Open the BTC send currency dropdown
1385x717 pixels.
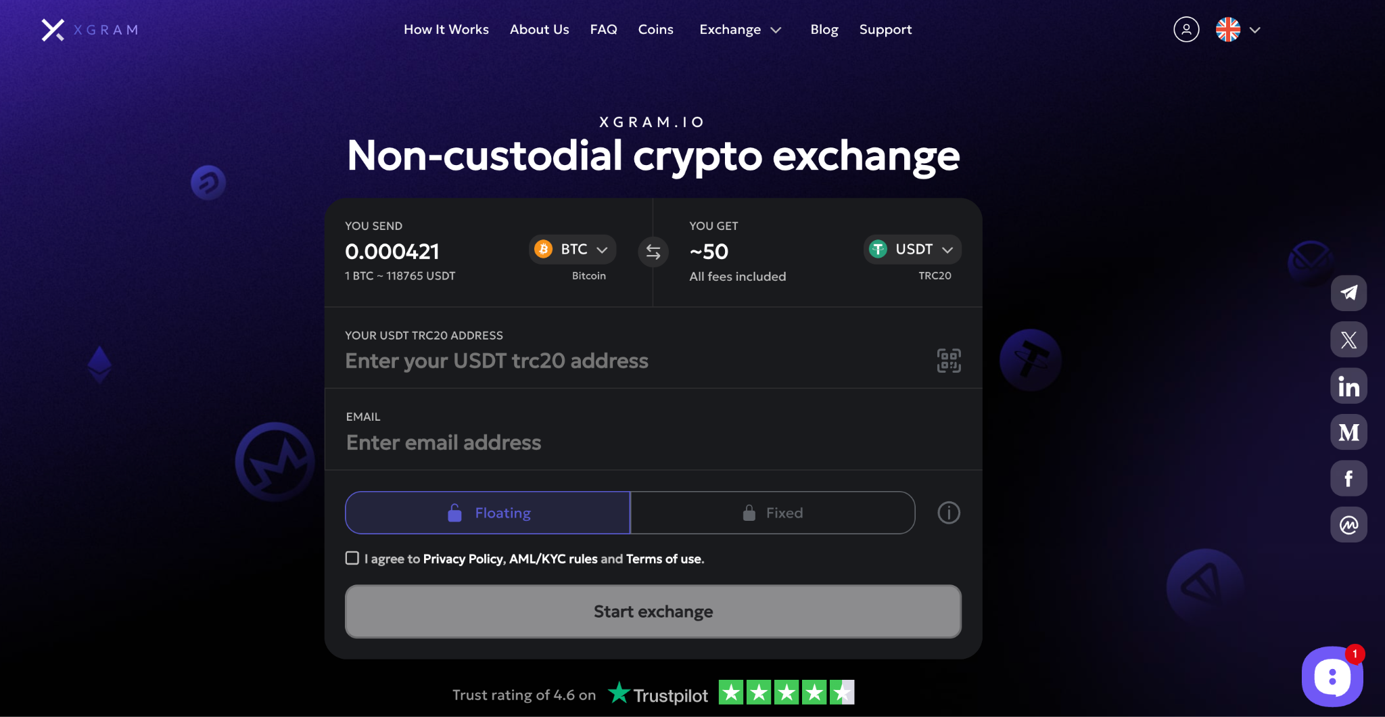[572, 250]
